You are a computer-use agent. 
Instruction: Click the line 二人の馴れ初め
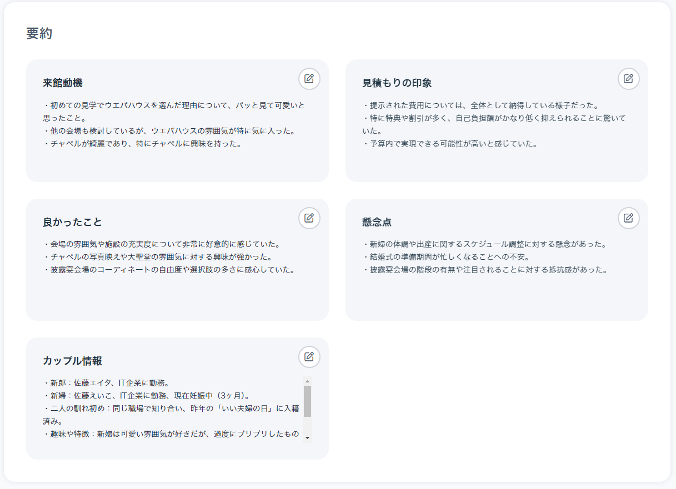171,415
